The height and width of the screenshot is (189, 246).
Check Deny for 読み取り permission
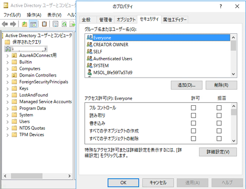(x=219, y=116)
